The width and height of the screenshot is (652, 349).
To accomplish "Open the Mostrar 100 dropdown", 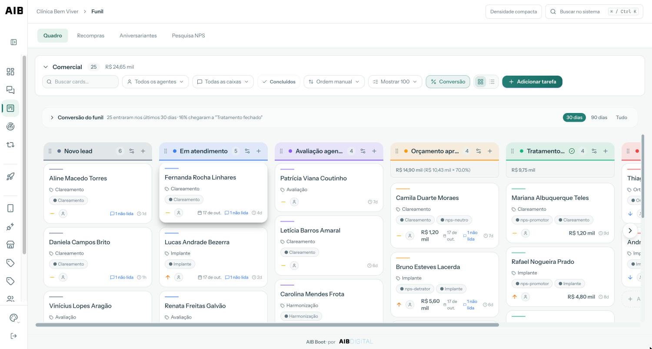I will pyautogui.click(x=395, y=82).
